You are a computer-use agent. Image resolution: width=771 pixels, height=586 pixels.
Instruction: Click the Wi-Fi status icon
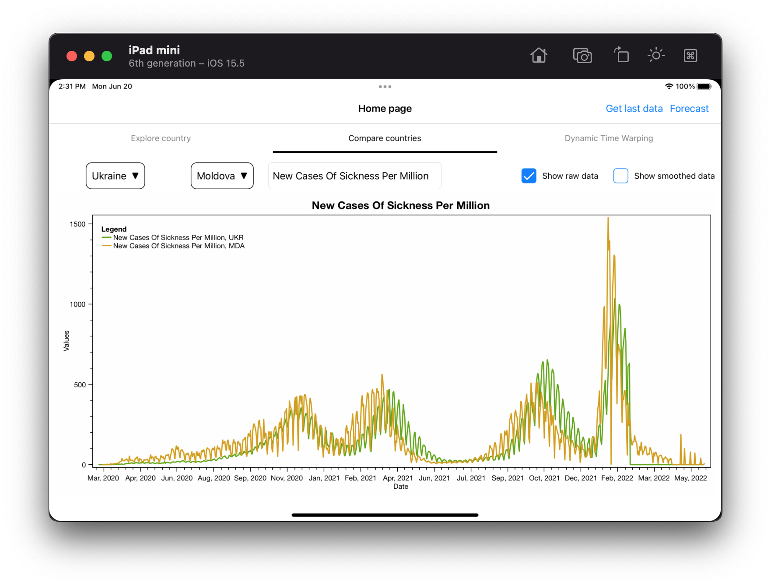pos(669,86)
